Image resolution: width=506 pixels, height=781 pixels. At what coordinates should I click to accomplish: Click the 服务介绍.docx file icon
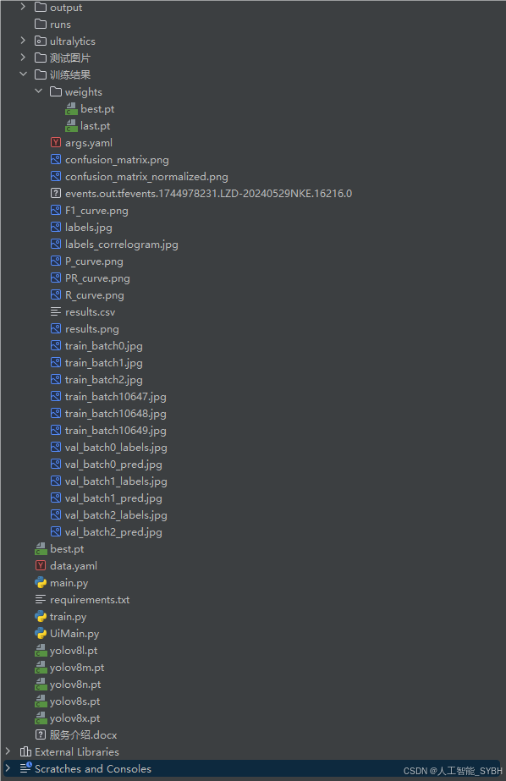pyautogui.click(x=41, y=734)
